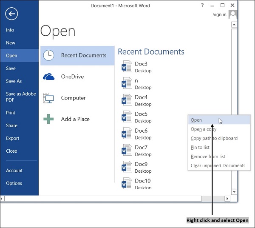Choose Open from the context menu
This screenshot has width=255, height=228.
tap(196, 120)
